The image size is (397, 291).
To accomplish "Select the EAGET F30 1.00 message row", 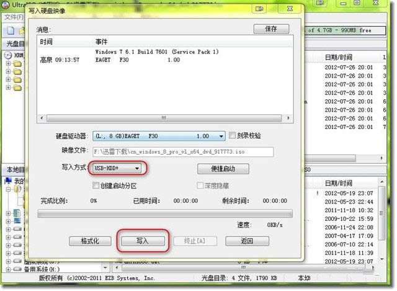I will point(137,60).
